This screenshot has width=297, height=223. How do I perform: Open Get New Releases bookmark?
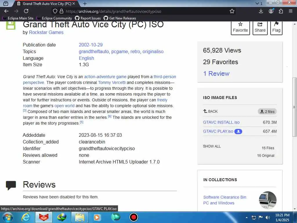[x=120, y=18]
